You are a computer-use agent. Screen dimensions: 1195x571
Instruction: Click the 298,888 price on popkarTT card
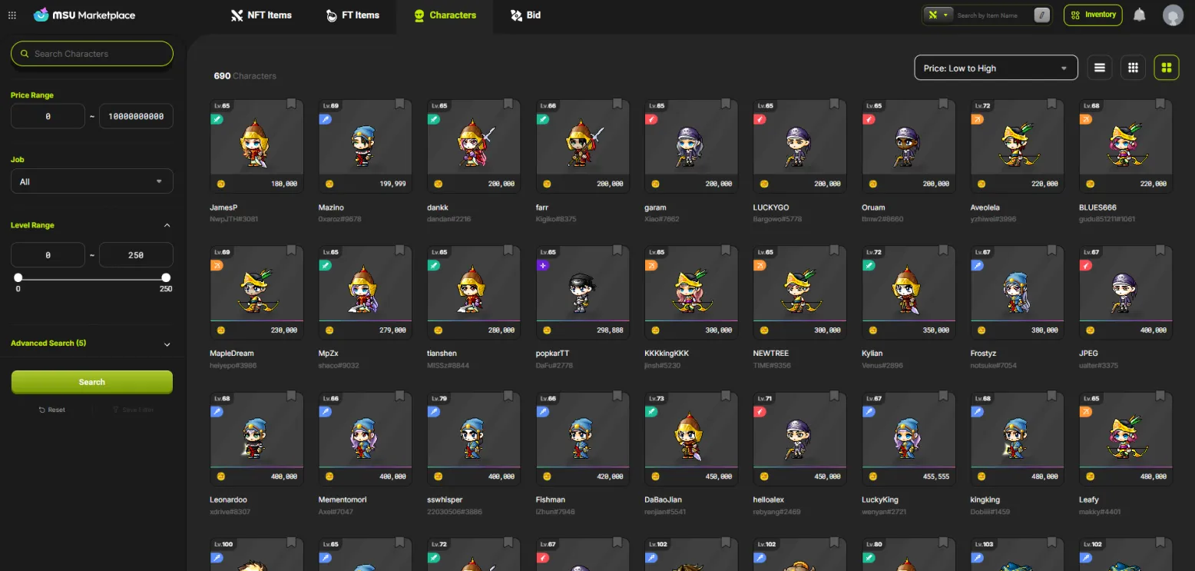608,330
